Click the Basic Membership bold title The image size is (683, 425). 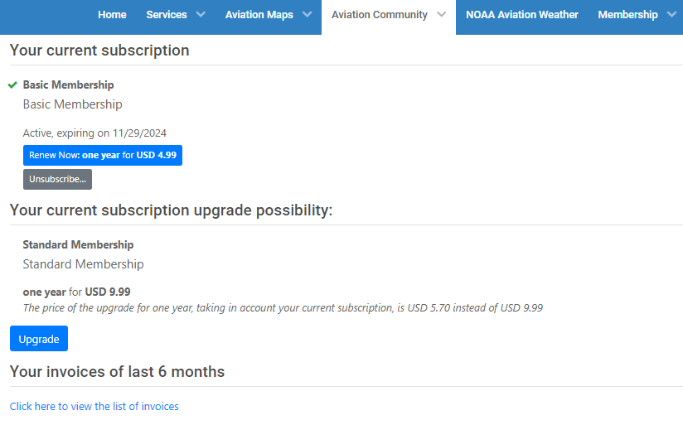coord(69,85)
